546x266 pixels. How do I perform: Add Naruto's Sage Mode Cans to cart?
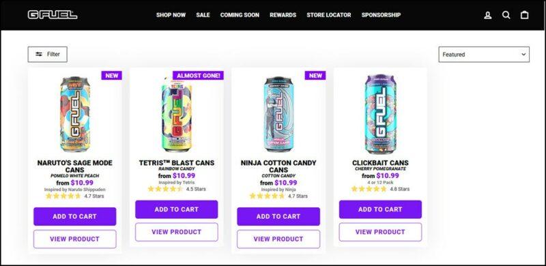pyautogui.click(x=75, y=217)
